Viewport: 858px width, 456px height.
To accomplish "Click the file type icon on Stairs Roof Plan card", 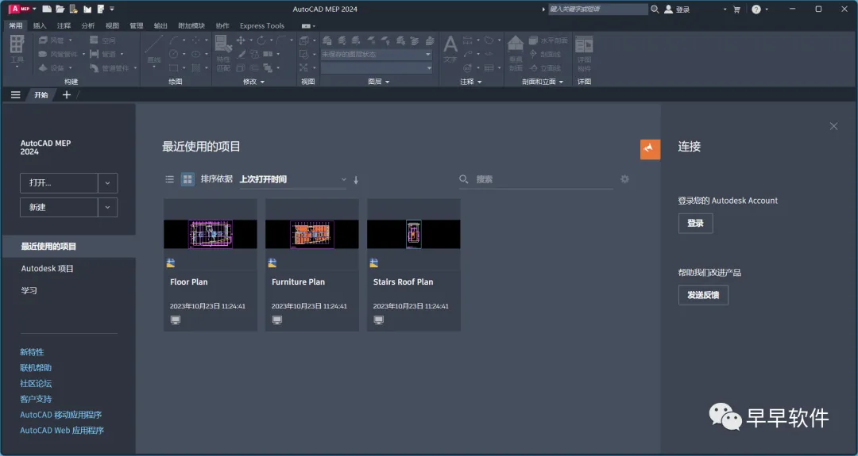I will (x=373, y=262).
